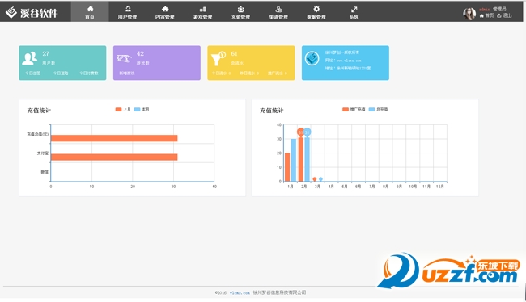Click the admin avatar picture

tap(469, 14)
